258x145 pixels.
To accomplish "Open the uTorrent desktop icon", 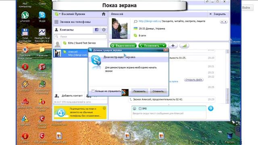I will tap(25, 17).
